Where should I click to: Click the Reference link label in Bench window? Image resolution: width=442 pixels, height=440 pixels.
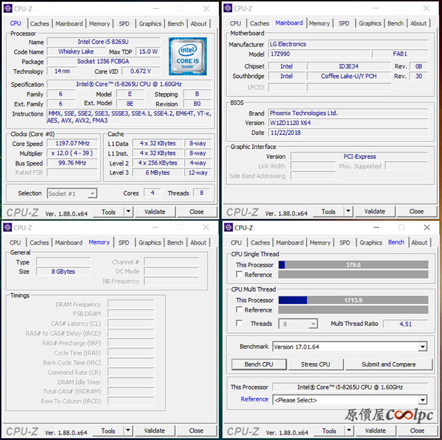(x=254, y=399)
